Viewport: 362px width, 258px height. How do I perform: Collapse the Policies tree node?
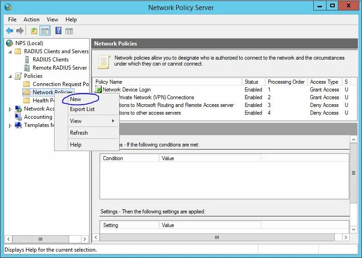coord(10,76)
